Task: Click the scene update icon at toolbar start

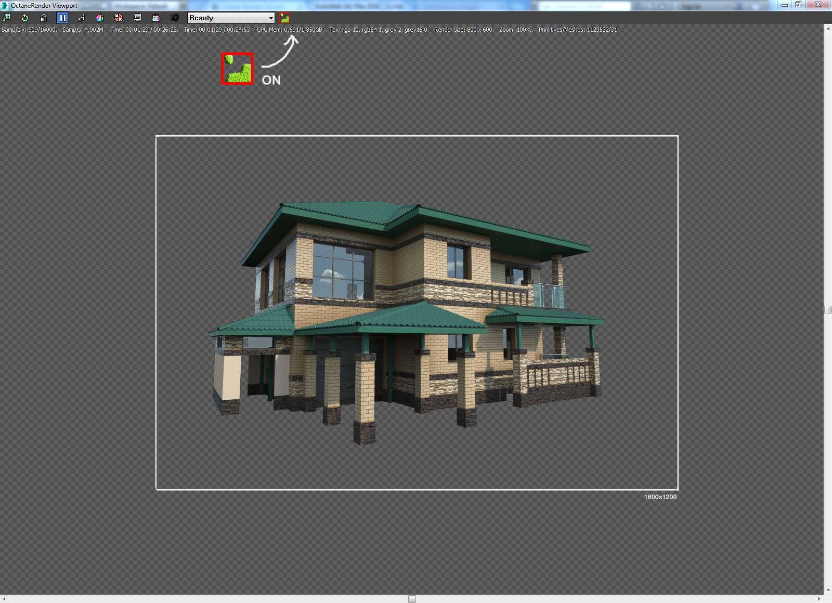Action: [7, 18]
